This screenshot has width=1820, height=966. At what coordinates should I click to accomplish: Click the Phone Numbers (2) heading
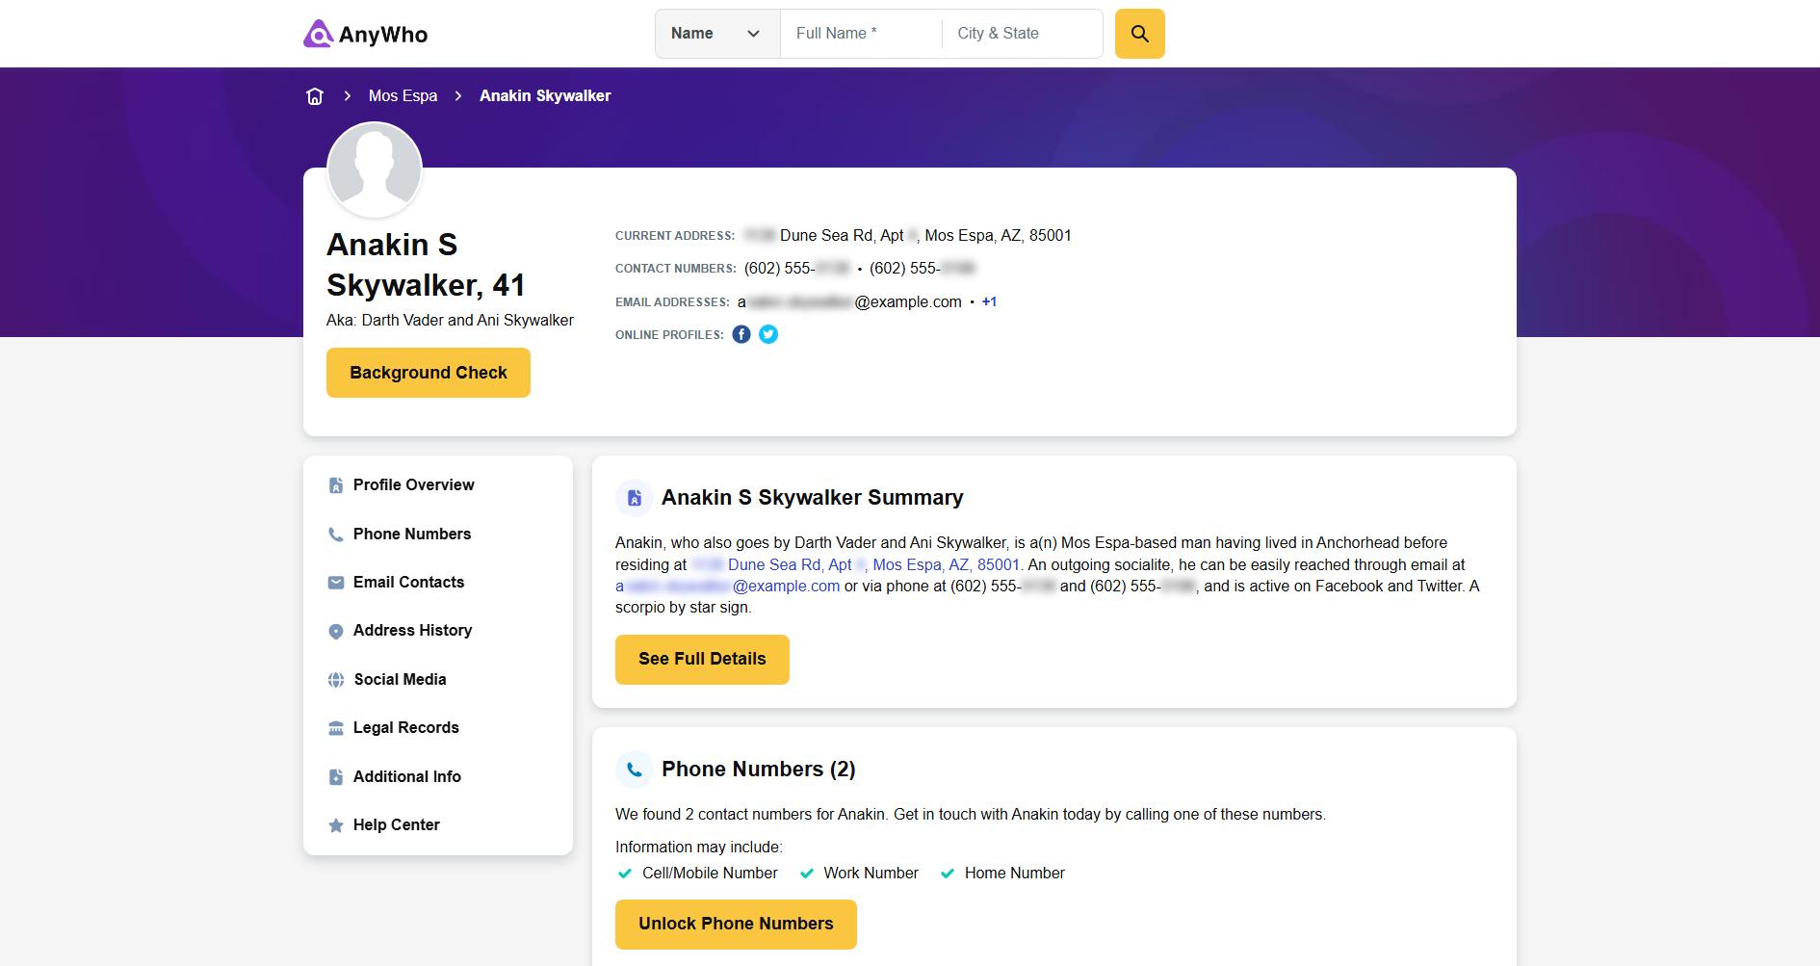click(758, 770)
